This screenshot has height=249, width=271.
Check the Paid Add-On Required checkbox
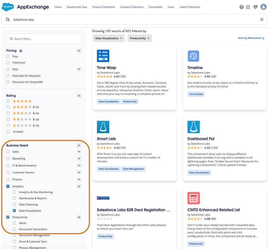tap(8, 76)
